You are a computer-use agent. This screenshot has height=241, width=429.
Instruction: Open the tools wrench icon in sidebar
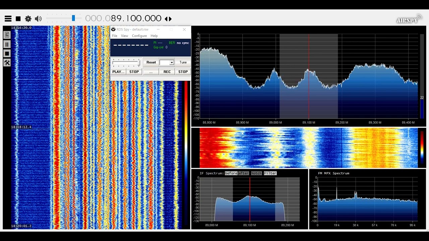point(7,63)
